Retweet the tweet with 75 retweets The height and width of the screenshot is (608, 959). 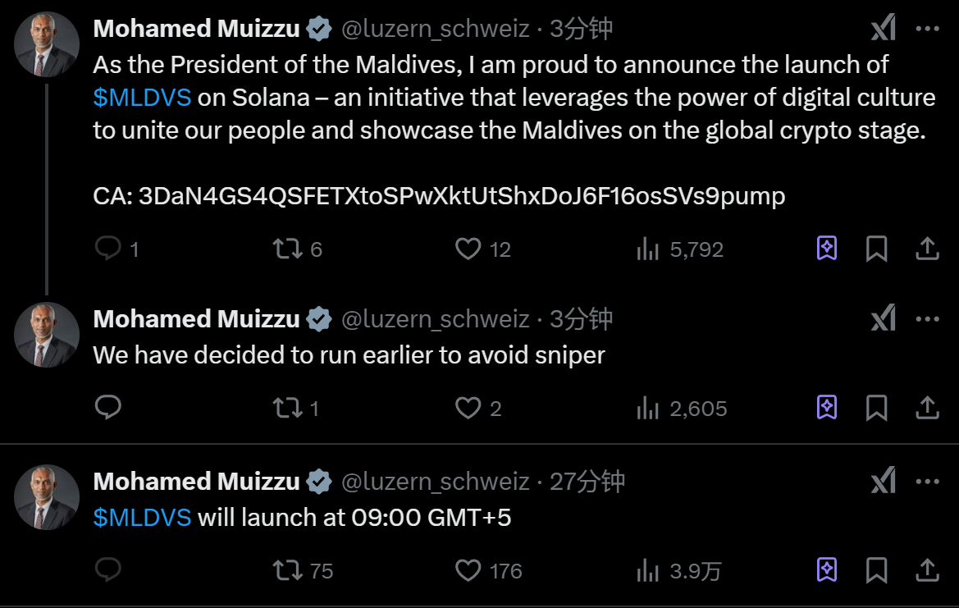287,570
